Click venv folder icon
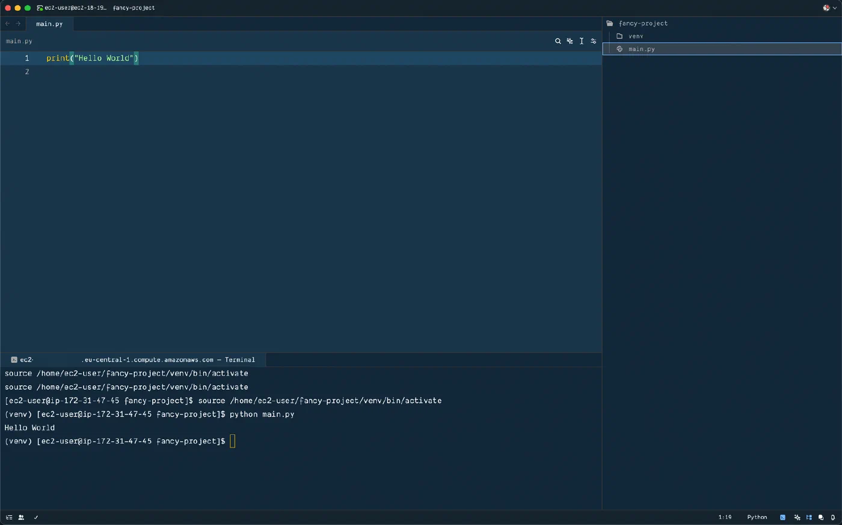 (619, 36)
